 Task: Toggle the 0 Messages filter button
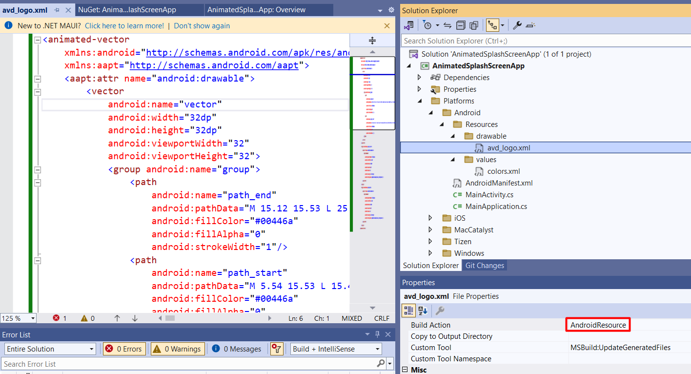237,349
